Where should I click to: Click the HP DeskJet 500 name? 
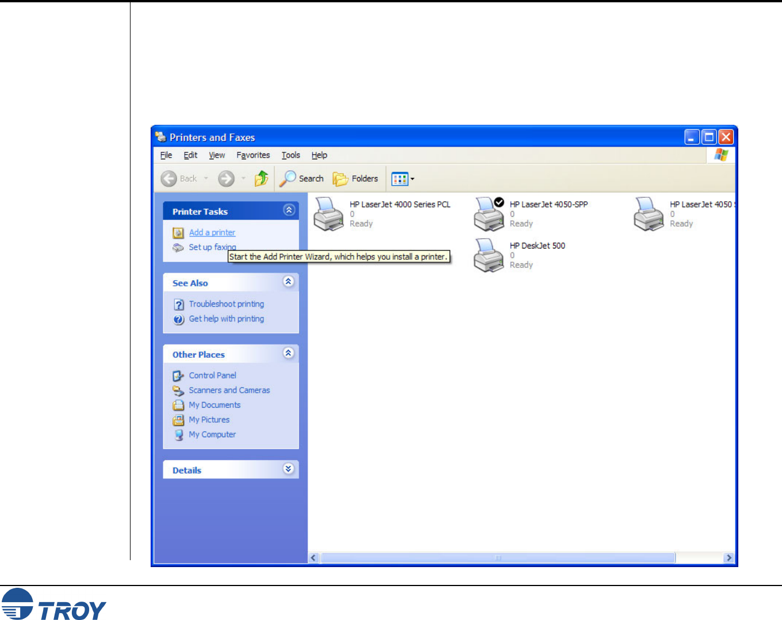(x=538, y=246)
